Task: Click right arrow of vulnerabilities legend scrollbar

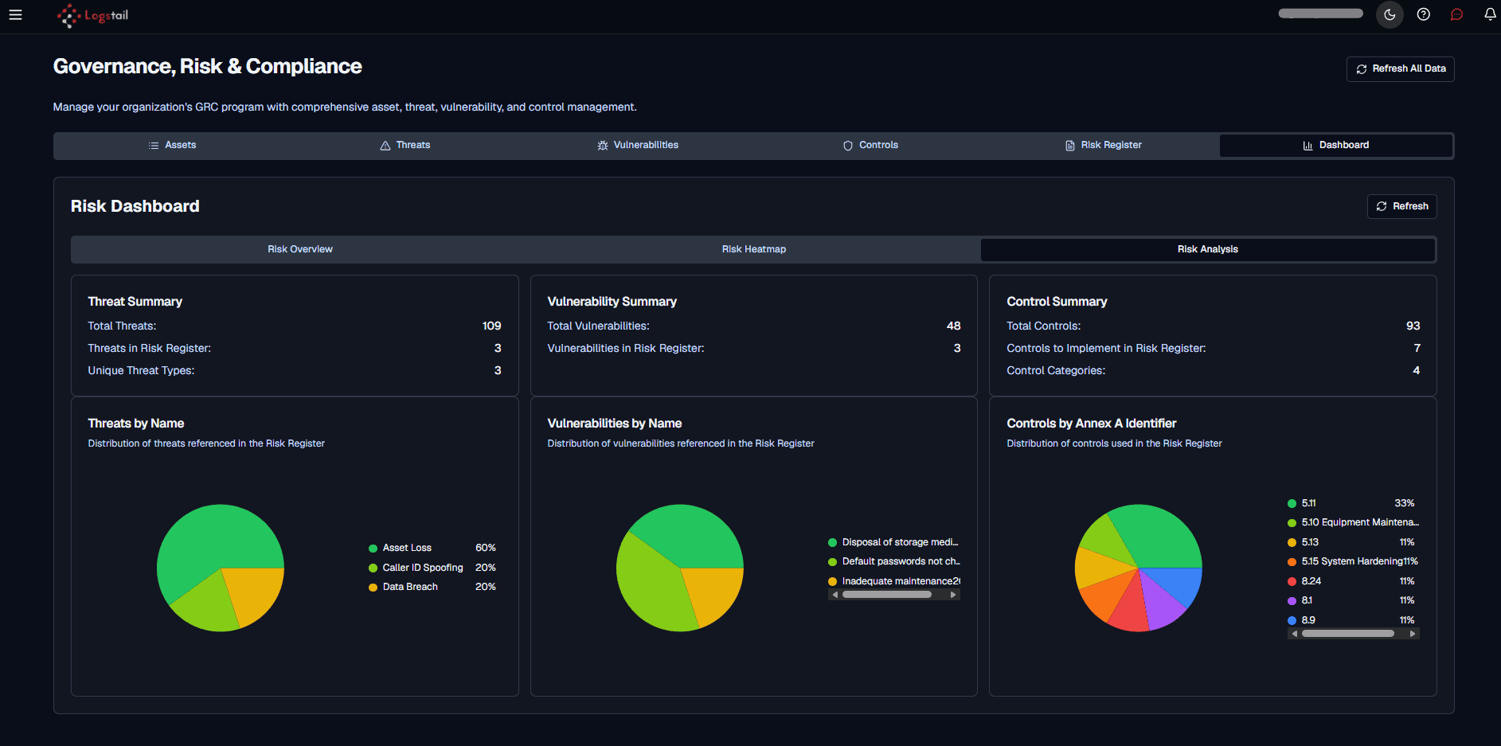Action: click(953, 595)
